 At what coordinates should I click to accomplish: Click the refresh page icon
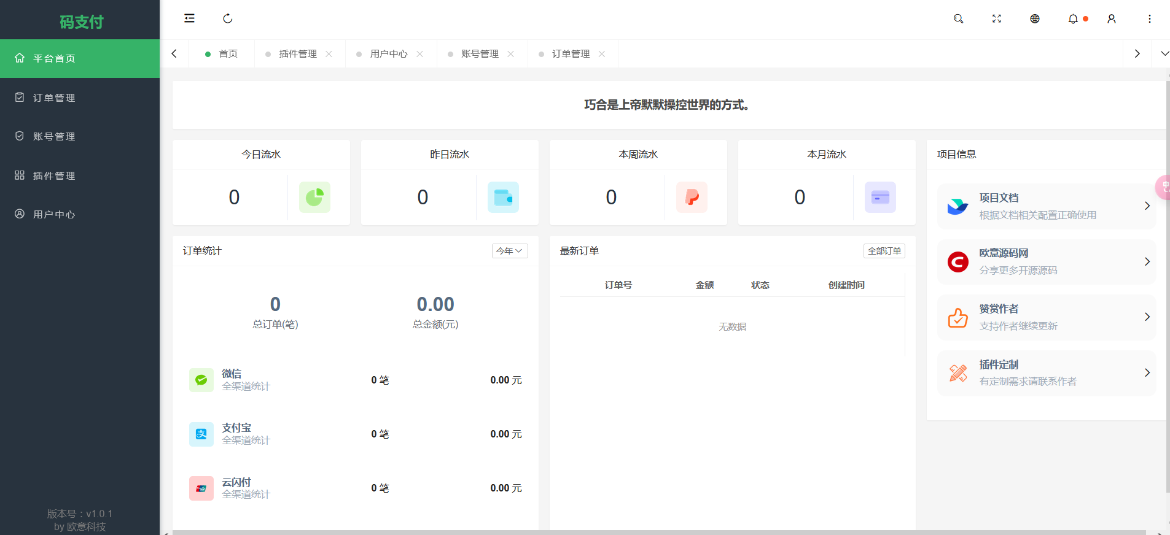coord(228,18)
